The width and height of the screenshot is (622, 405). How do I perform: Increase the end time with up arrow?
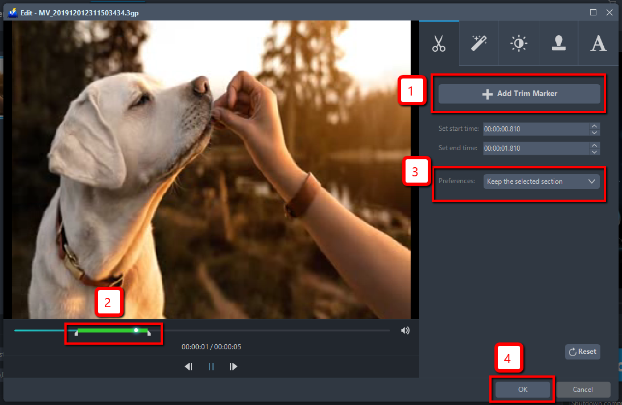click(595, 145)
